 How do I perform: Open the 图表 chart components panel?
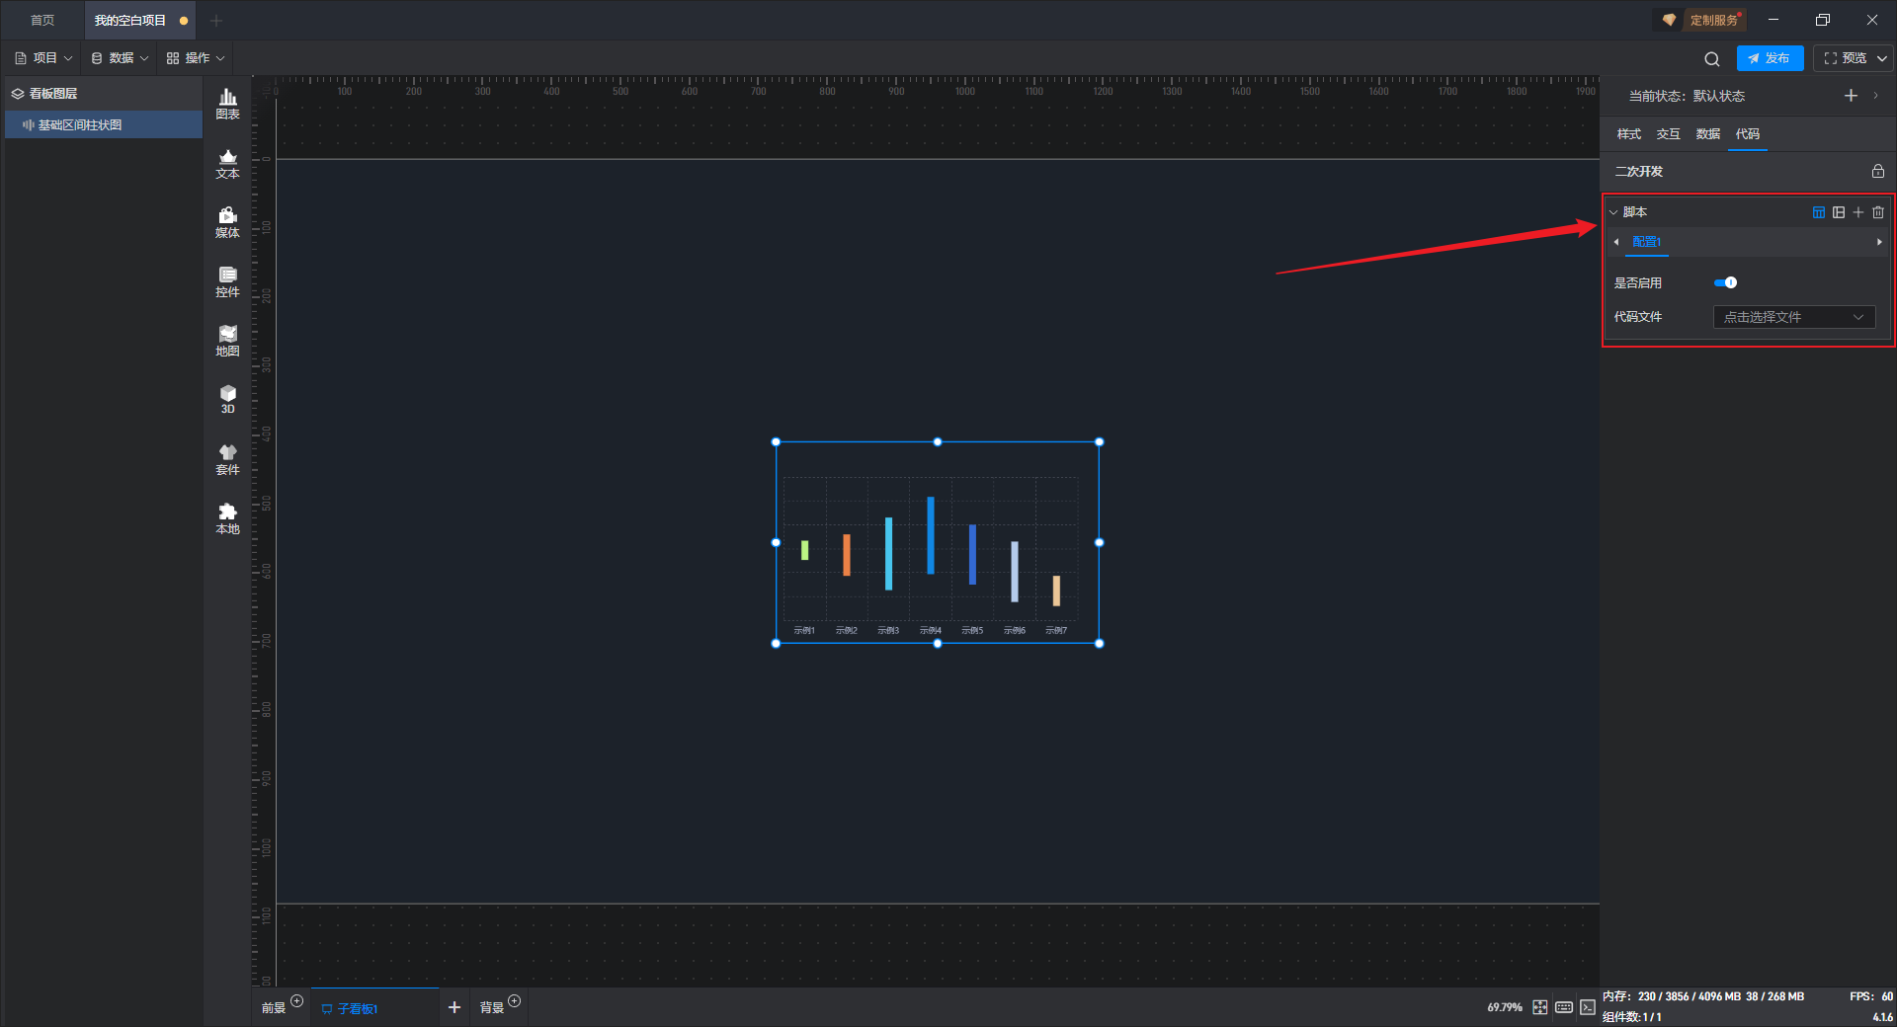click(x=227, y=104)
